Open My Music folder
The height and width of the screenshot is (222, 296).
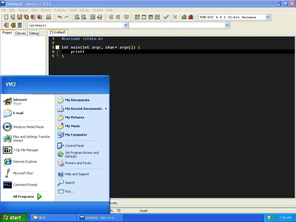point(82,126)
